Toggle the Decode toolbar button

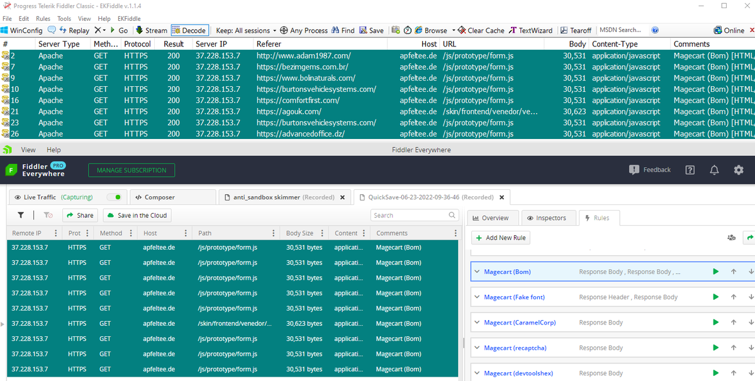click(x=189, y=30)
